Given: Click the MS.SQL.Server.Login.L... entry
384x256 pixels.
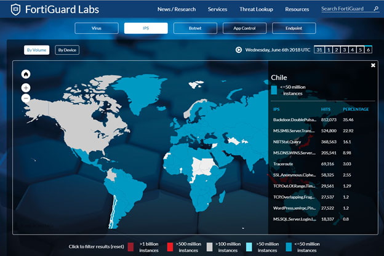Looking at the screenshot, I should click(x=294, y=219).
